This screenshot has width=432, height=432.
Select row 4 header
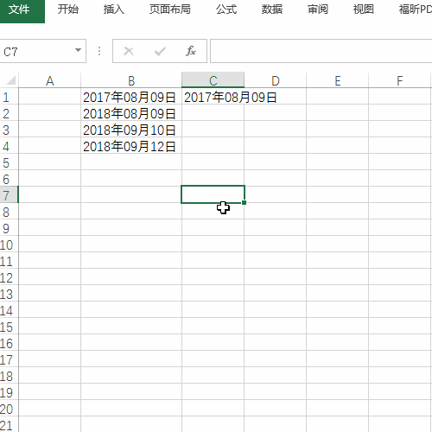9,146
